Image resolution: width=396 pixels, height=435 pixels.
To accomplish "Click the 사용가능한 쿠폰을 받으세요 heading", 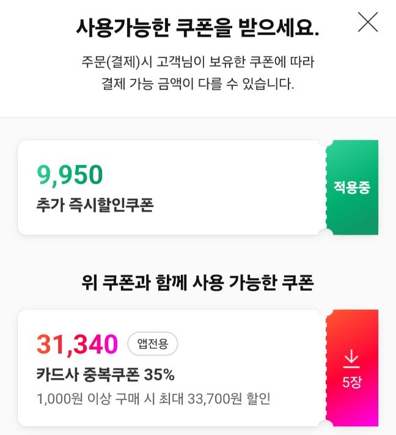I will point(197,27).
